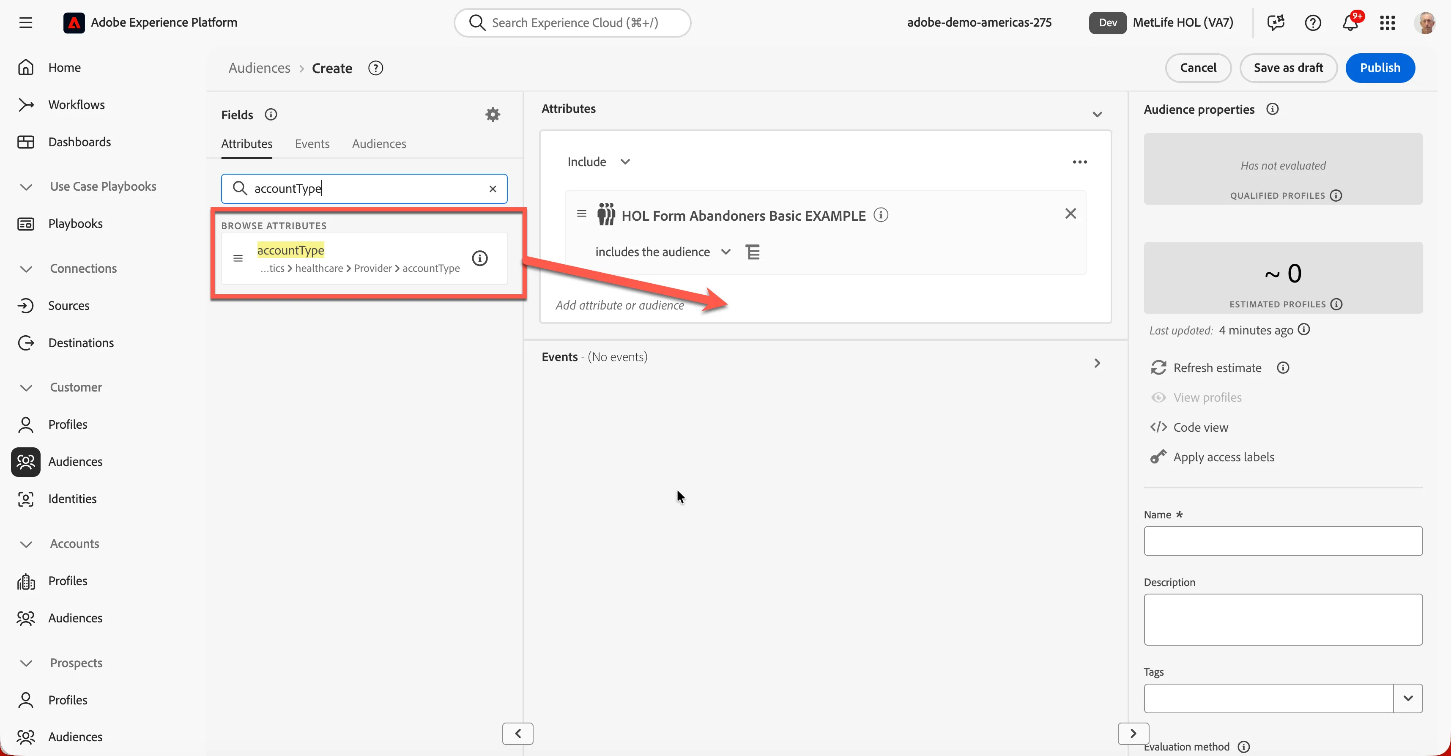Collapse the properties panel with arrow
The image size is (1451, 756).
(1133, 734)
